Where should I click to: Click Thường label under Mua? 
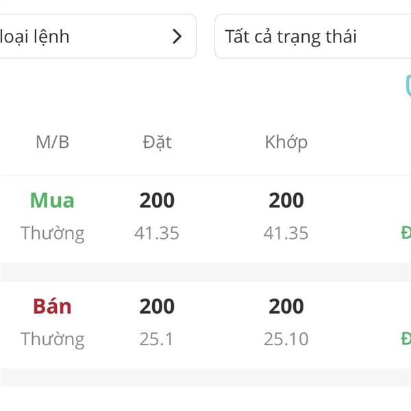[53, 234]
